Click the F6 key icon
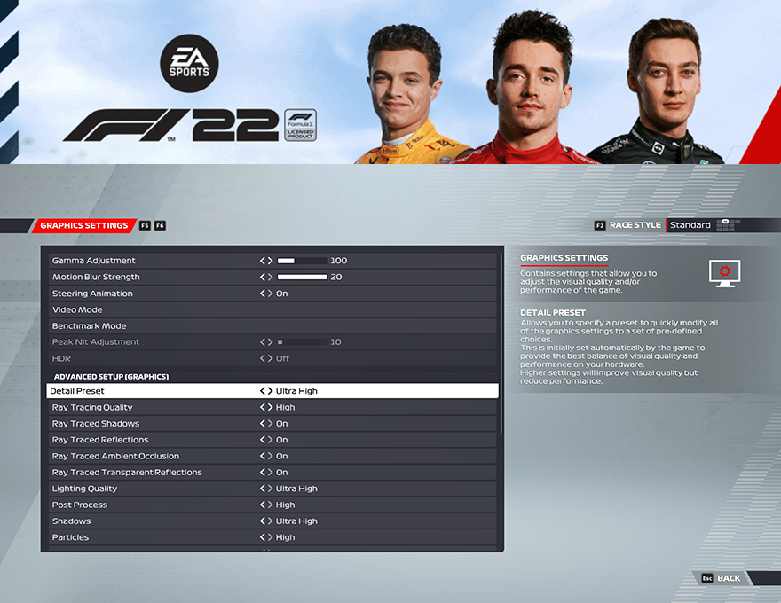Image resolution: width=781 pixels, height=603 pixels. click(x=160, y=225)
